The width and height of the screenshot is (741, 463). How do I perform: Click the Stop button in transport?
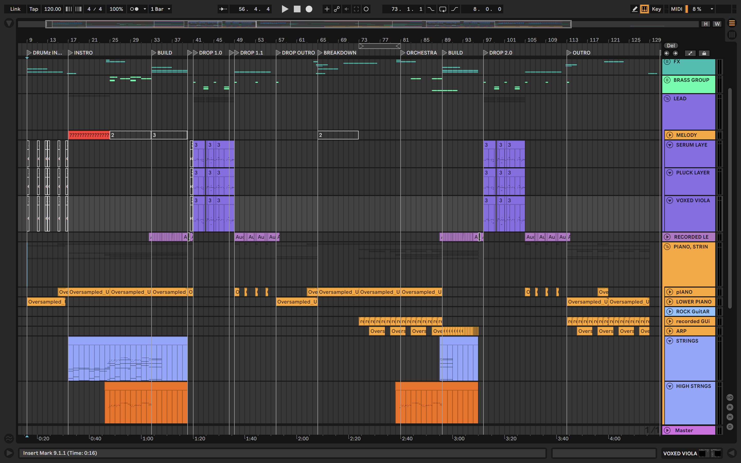[297, 9]
